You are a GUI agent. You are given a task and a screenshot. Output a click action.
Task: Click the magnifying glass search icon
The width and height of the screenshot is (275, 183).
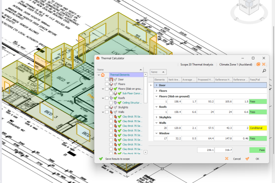tap(264, 71)
